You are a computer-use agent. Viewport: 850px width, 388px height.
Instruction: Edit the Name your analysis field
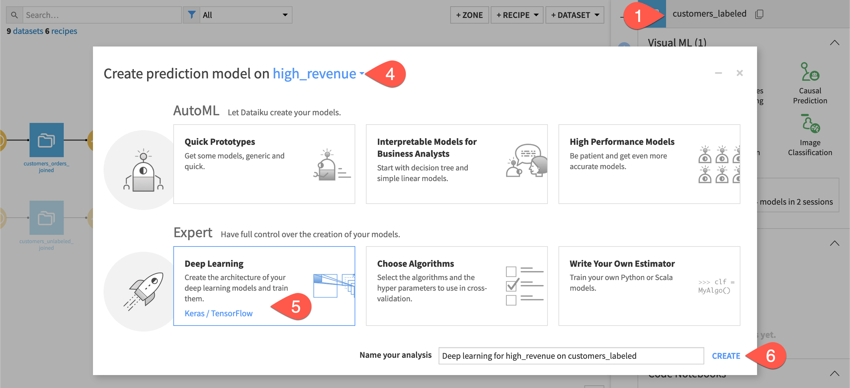coord(570,355)
